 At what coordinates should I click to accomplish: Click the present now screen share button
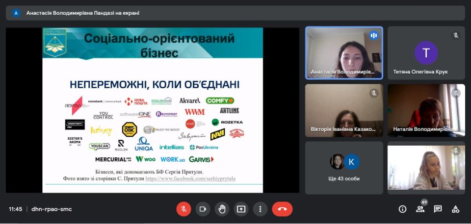241,209
